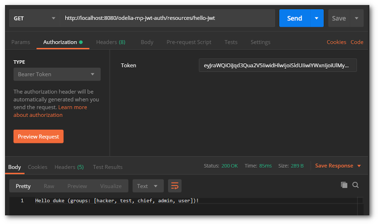The height and width of the screenshot is (224, 378).
Task: Click the Preview Request button
Action: [x=39, y=137]
